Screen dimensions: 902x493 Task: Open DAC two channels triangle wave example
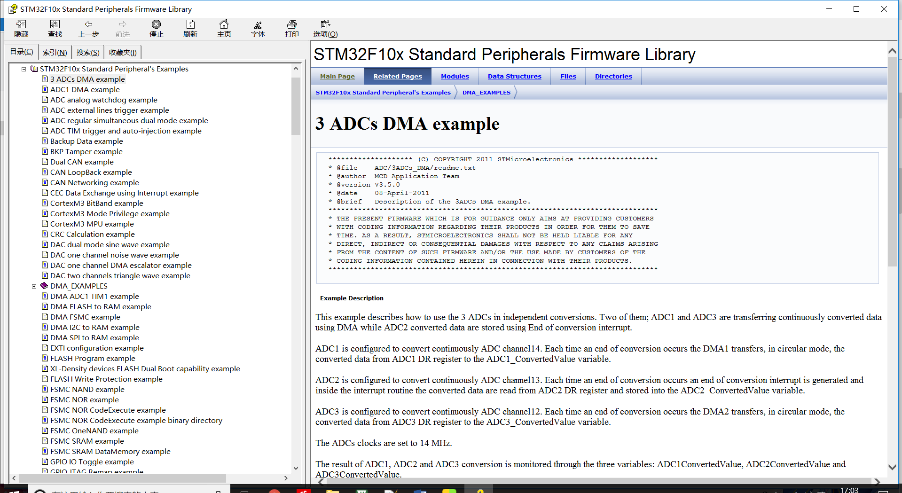click(x=120, y=275)
